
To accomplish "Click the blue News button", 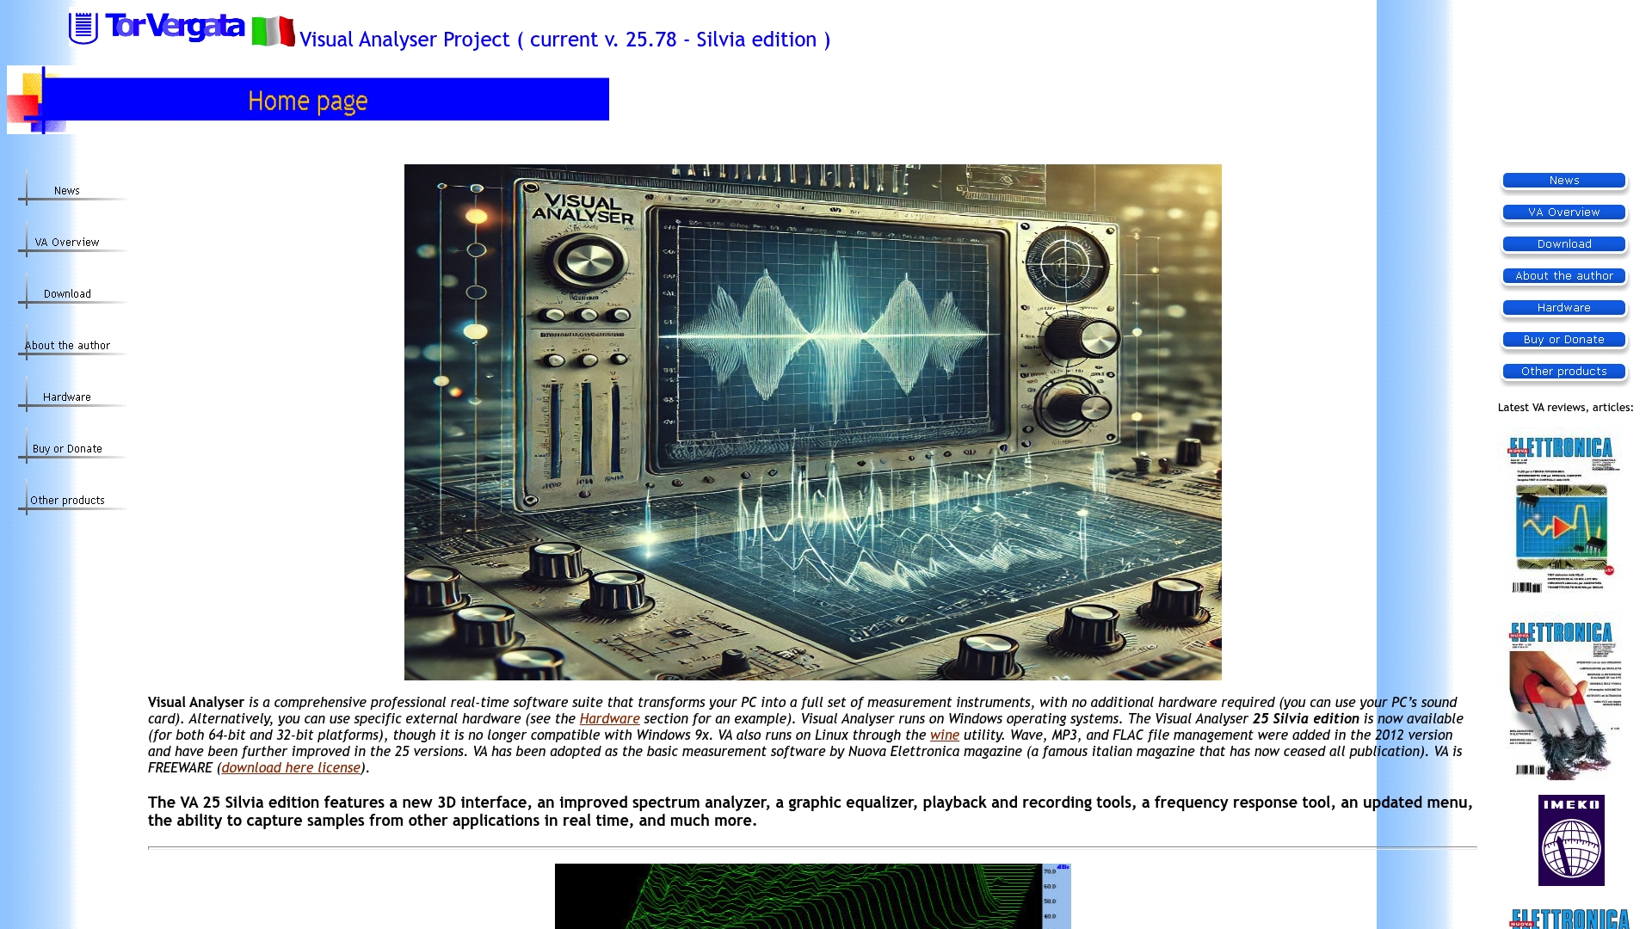I will tap(1564, 181).
